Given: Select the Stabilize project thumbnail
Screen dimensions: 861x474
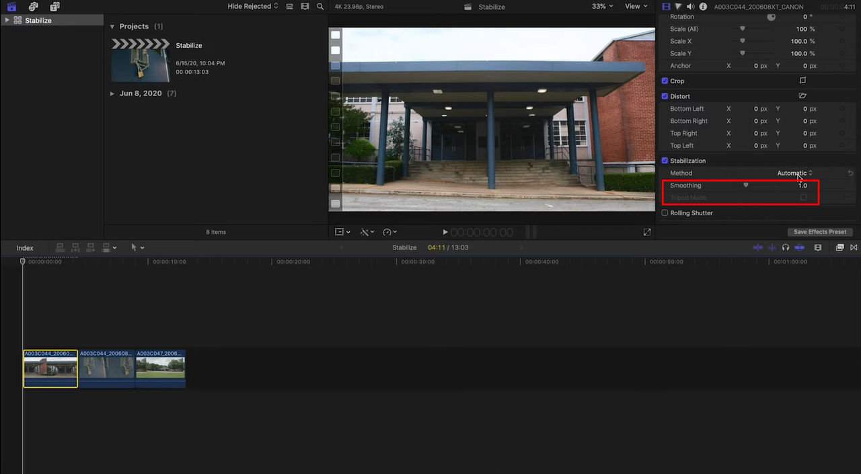Looking at the screenshot, I should (140, 60).
